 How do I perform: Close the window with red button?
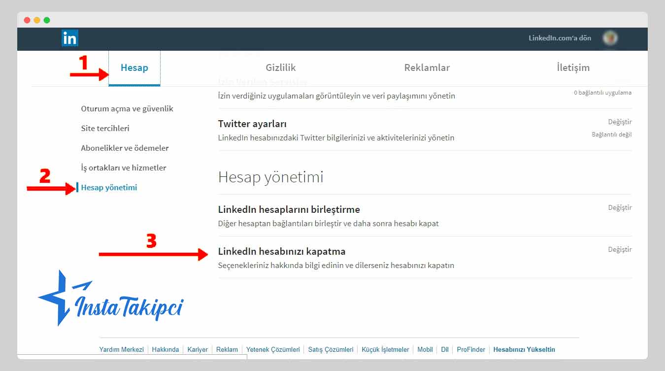(x=27, y=20)
